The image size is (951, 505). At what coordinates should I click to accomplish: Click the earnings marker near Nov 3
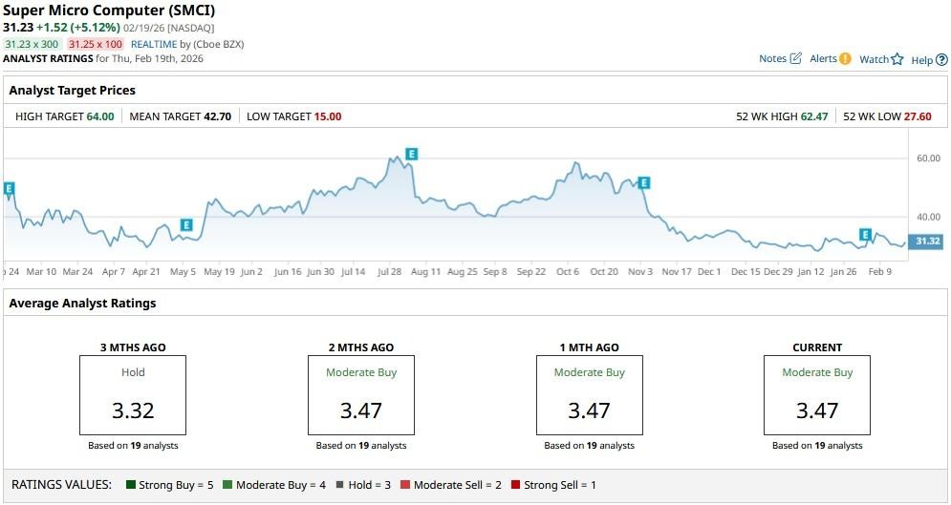pos(644,183)
